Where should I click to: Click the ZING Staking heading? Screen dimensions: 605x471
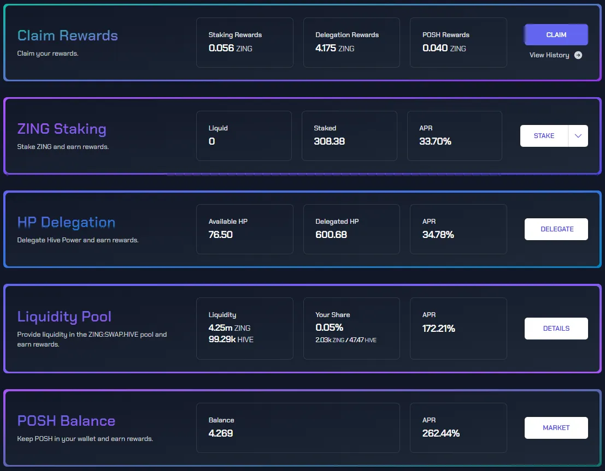pyautogui.click(x=62, y=129)
